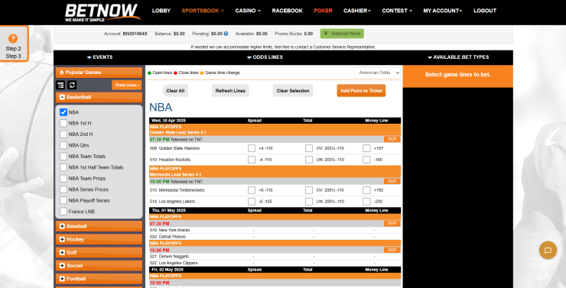Click Logout

click(485, 11)
